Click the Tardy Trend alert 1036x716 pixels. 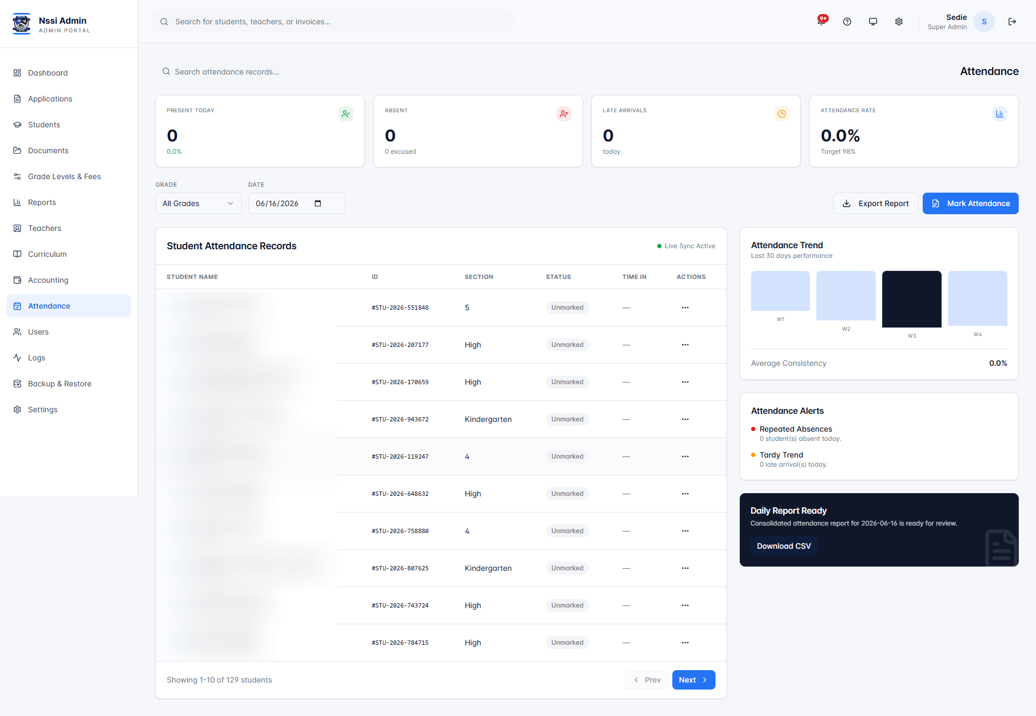789,459
